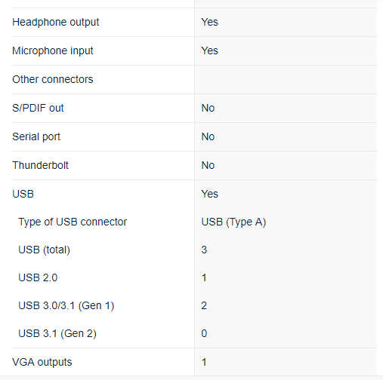Click the USB row label
The width and height of the screenshot is (383, 380).
tap(23, 194)
